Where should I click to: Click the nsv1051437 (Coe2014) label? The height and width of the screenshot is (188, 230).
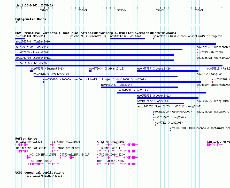click(x=117, y=85)
